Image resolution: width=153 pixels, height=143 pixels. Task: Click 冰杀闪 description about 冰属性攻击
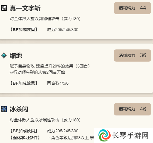click(x=45, y=120)
